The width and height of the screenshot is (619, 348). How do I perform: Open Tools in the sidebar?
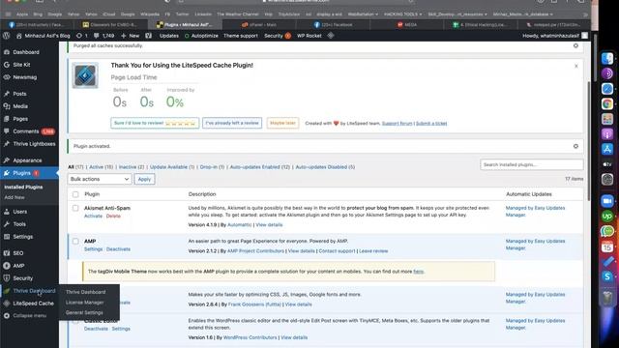[19, 224]
